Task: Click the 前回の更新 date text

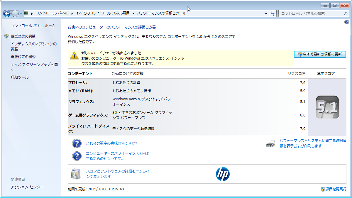Action: coord(96,189)
